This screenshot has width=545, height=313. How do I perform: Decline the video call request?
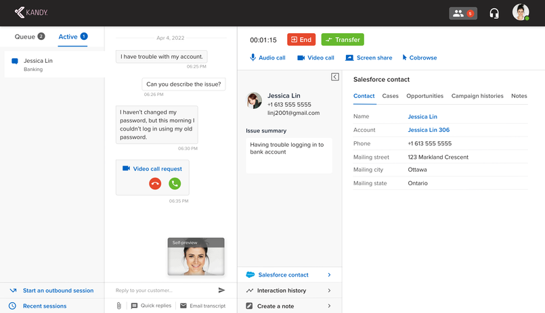point(155,184)
